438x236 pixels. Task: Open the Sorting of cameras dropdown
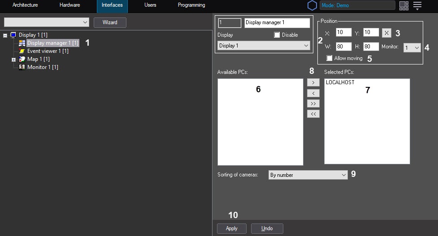coord(308,175)
